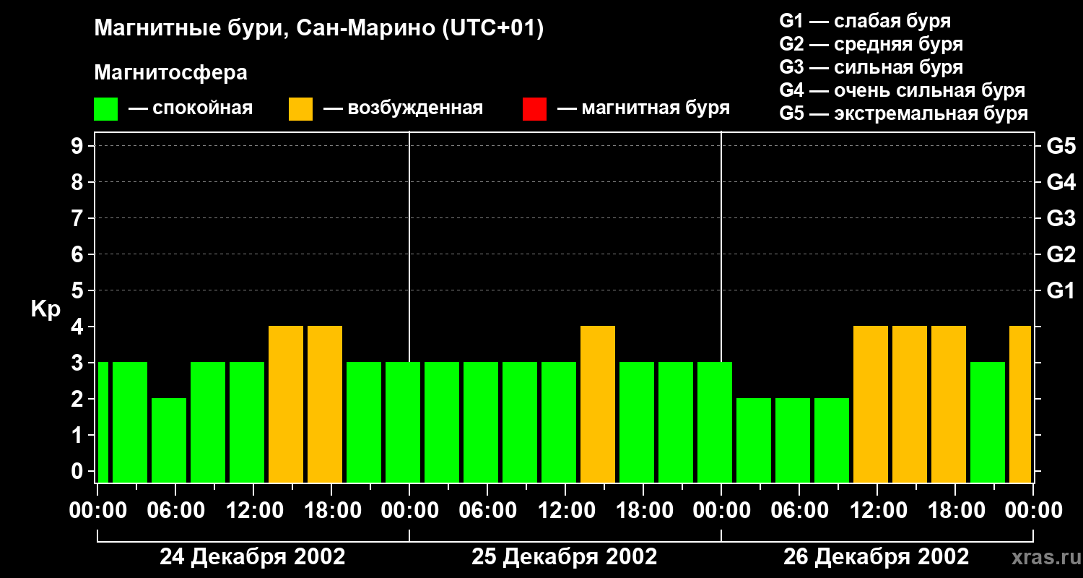Click the standalone G4 label on the right axis
The image size is (1083, 578).
pos(1061,182)
